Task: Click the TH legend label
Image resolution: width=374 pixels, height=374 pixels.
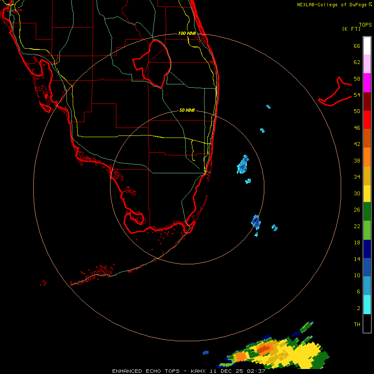Action: coord(357,325)
